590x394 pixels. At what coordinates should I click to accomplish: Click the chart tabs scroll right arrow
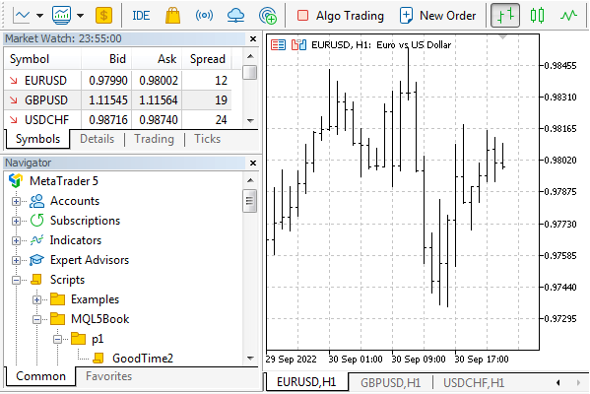578,383
